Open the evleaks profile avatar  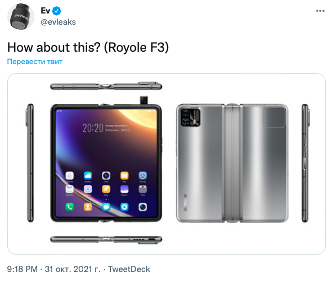tap(21, 16)
